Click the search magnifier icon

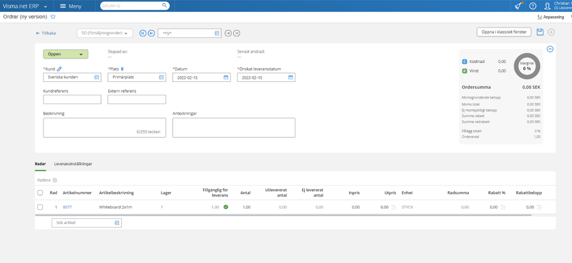coord(164,6)
